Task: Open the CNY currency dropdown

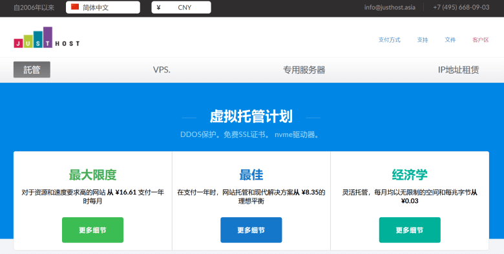Action: click(x=182, y=7)
